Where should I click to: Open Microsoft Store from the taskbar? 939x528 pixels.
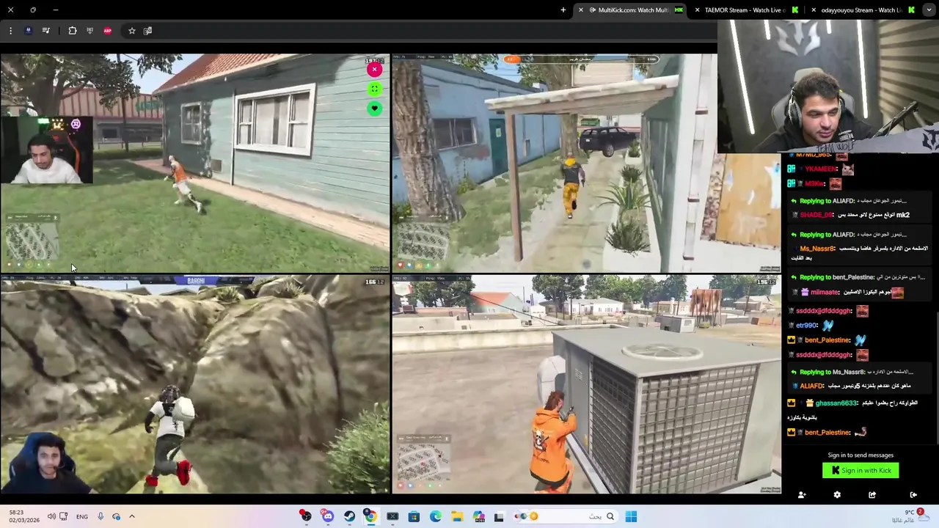click(x=414, y=517)
